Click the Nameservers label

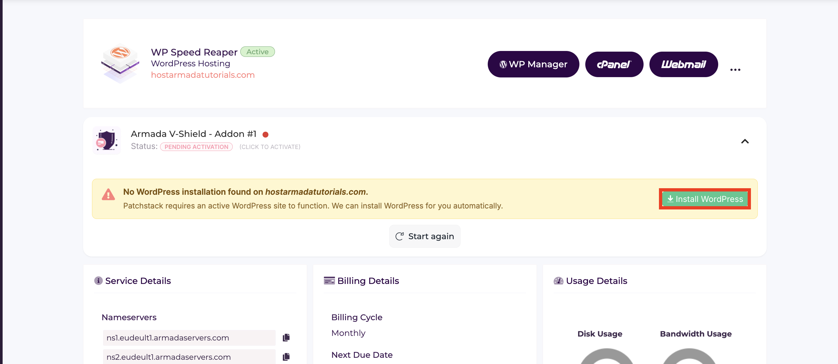click(x=129, y=317)
